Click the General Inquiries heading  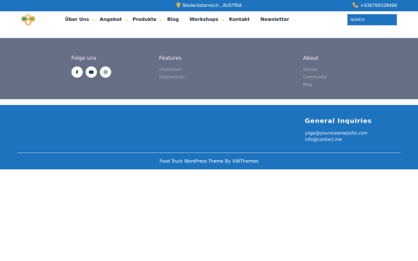pos(339,121)
